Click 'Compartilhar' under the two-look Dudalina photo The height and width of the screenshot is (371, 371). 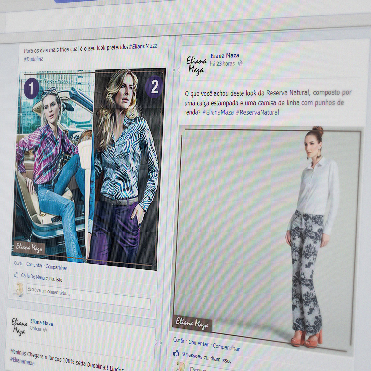pos(56,267)
